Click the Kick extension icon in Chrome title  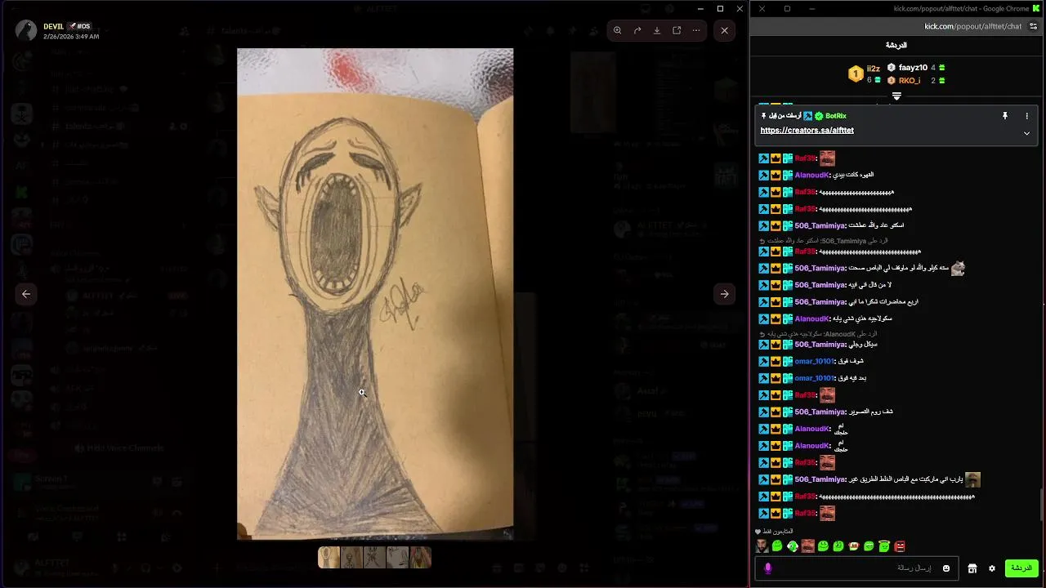pos(1036,8)
